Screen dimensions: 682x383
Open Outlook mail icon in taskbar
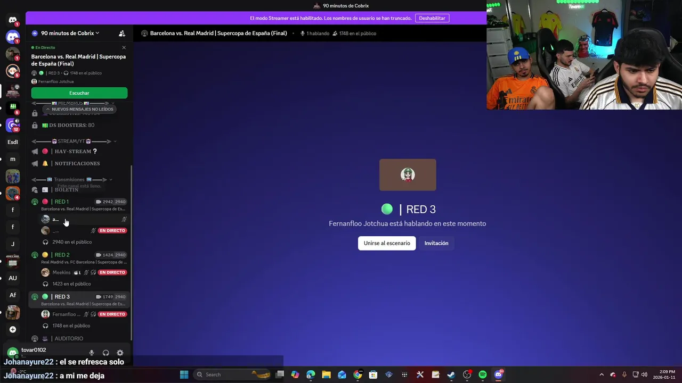[x=342, y=374]
